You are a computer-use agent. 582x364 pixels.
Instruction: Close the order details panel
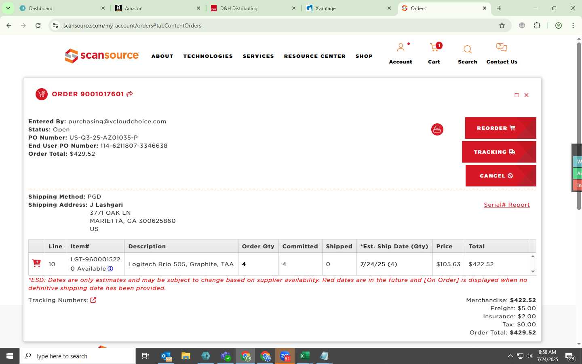click(526, 95)
